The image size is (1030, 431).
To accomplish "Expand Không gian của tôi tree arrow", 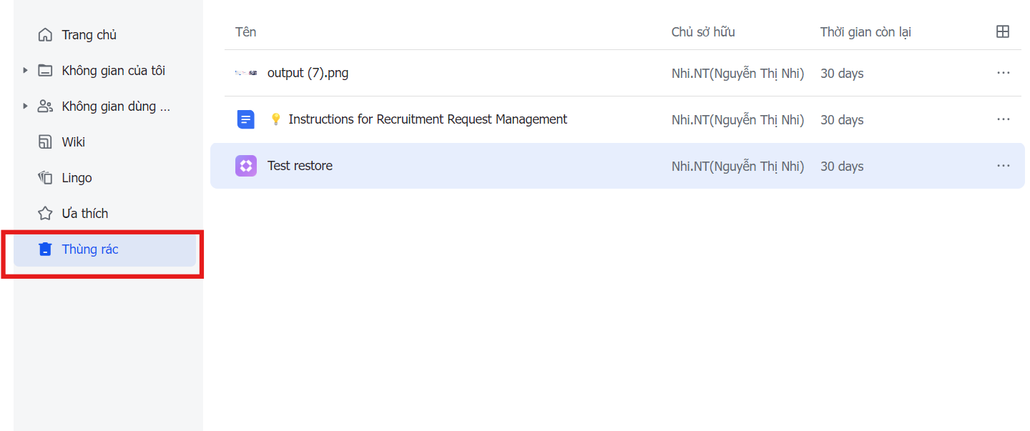I will [x=25, y=70].
